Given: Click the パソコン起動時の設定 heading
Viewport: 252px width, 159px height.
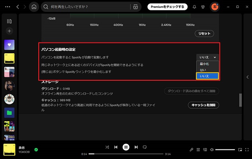Looking at the screenshot, I should point(59,49).
